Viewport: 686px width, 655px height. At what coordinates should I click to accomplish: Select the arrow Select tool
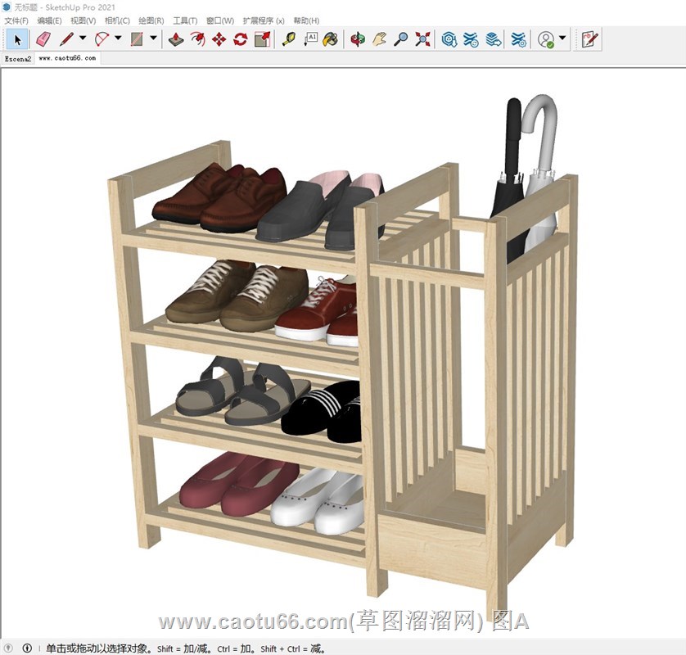click(18, 38)
